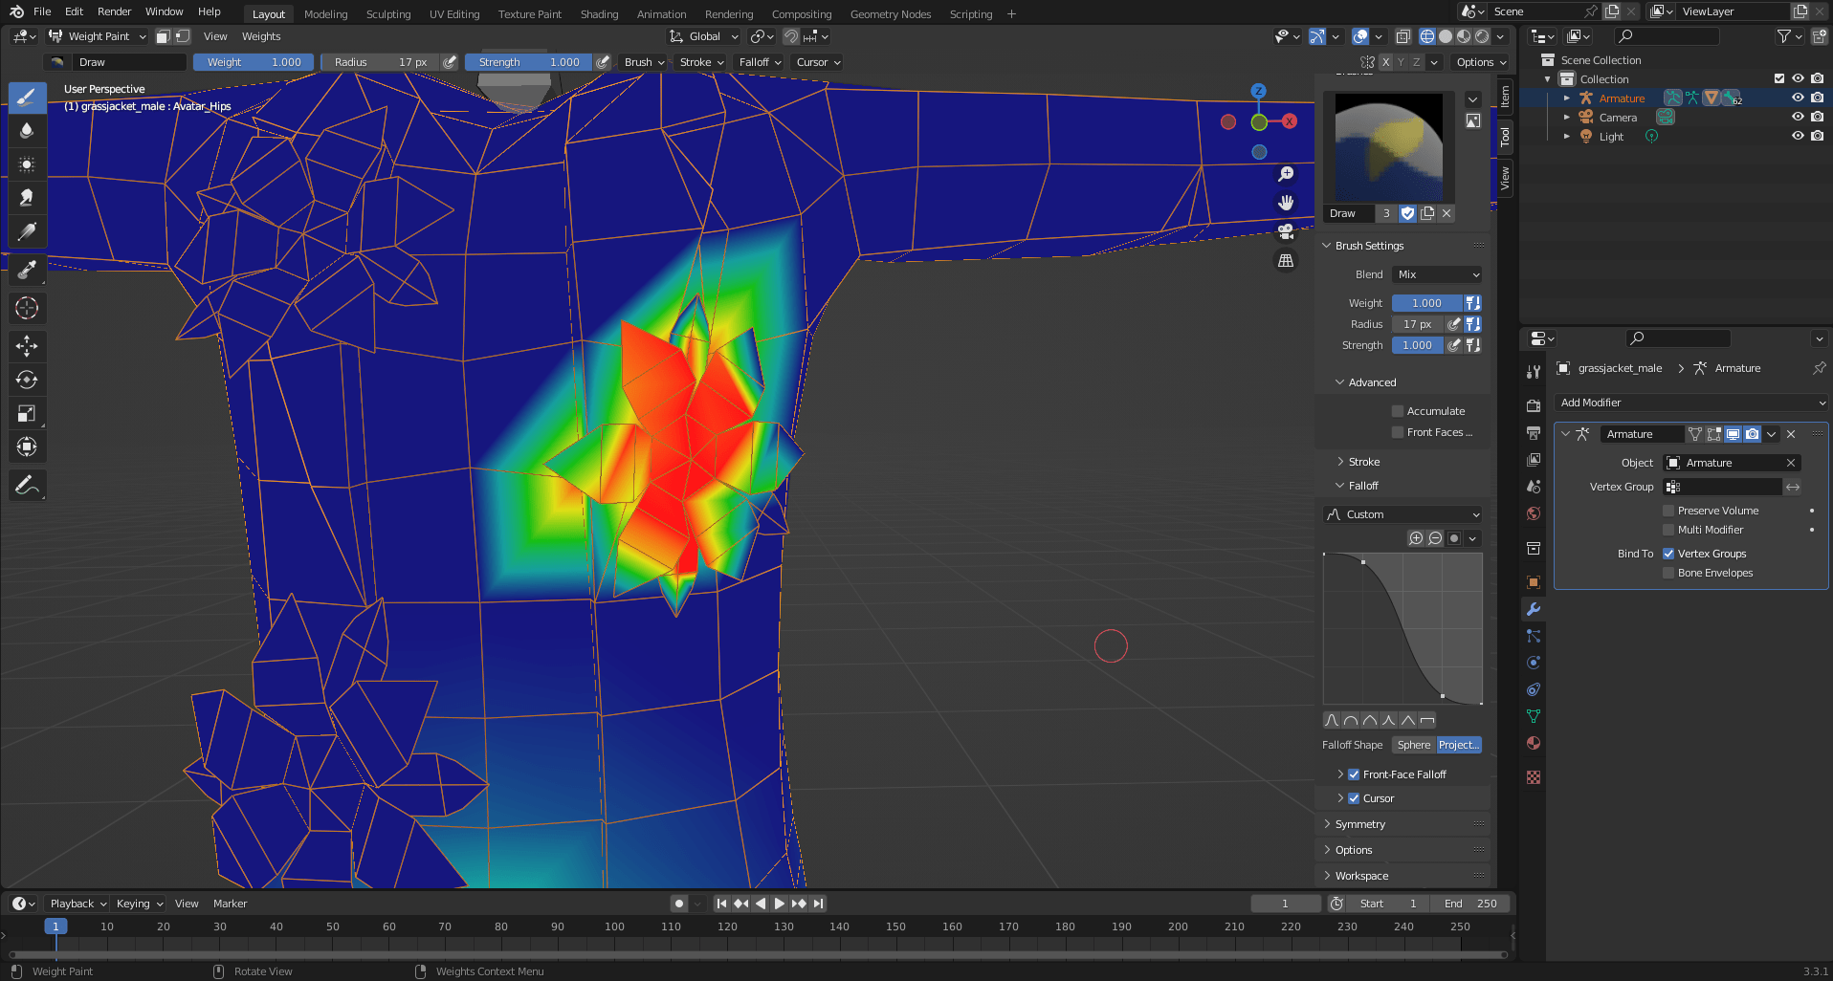Select the Smear brush tool
This screenshot has width=1833, height=981.
coord(27,197)
